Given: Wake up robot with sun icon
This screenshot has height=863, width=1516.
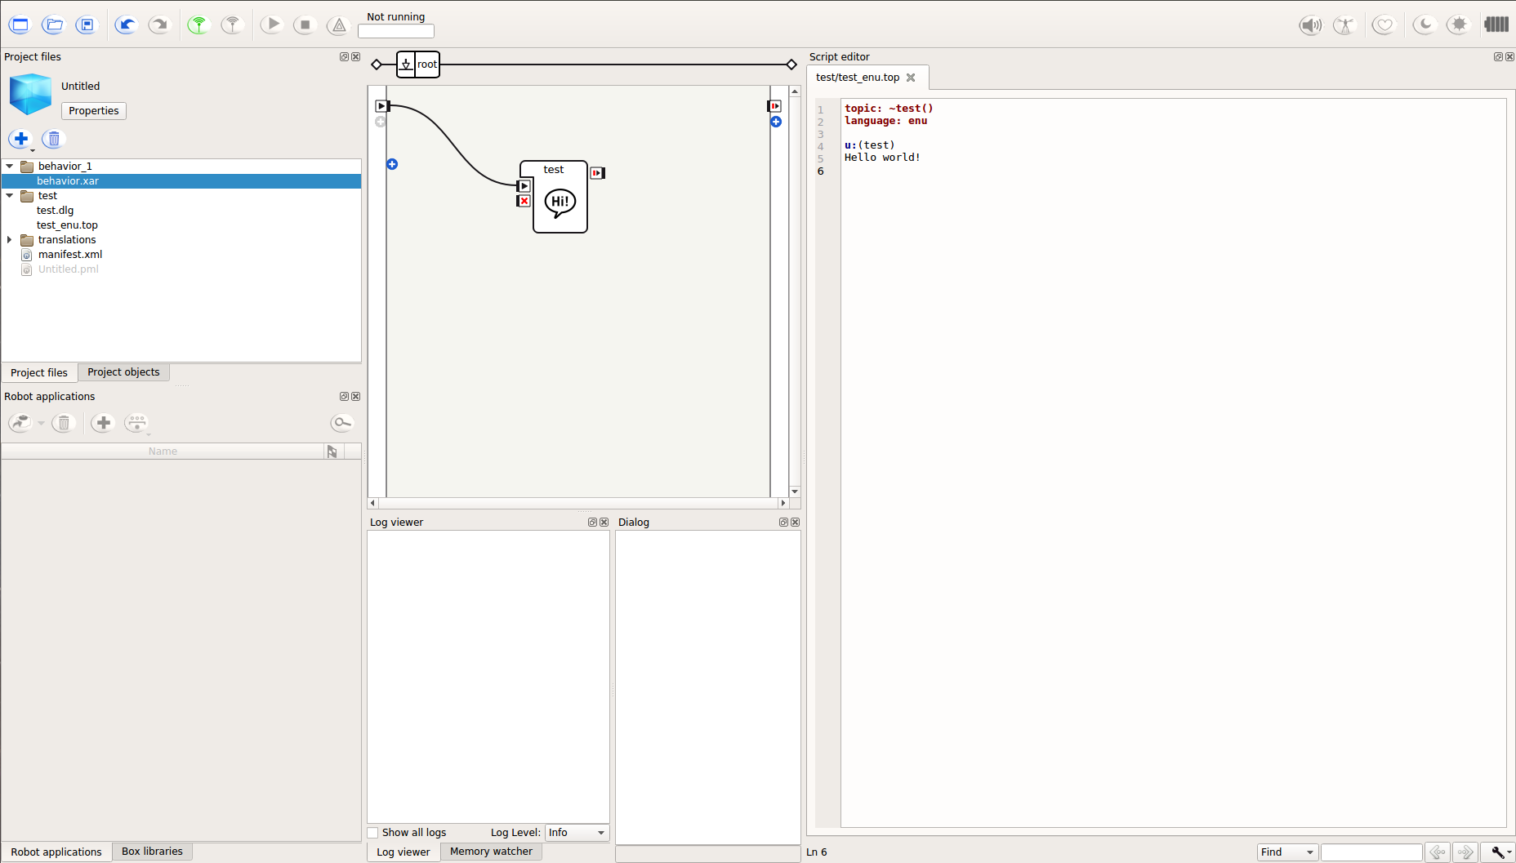Looking at the screenshot, I should [1459, 24].
